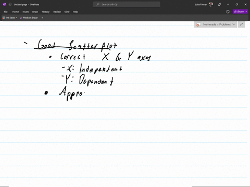This screenshot has width=250, height=187.
Task: Minimize the OneNote window
Action: click(x=228, y=5)
